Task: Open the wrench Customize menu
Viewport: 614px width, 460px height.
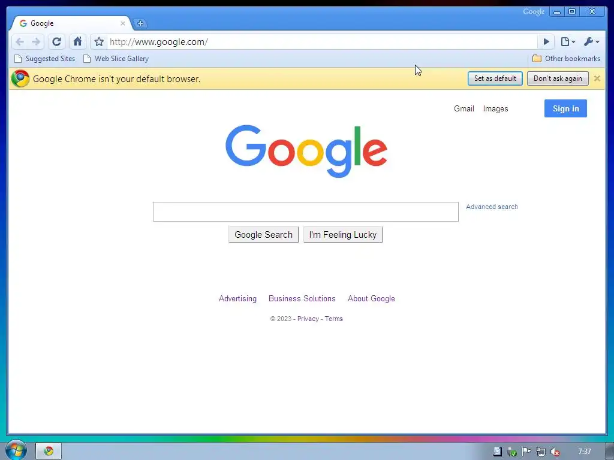Action: point(591,41)
